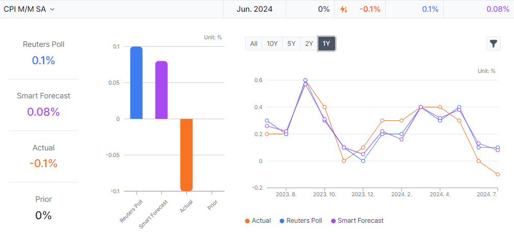514x235 pixels.
Task: Click Reuters Poll 0.1% value in left panel
Action: [43, 60]
